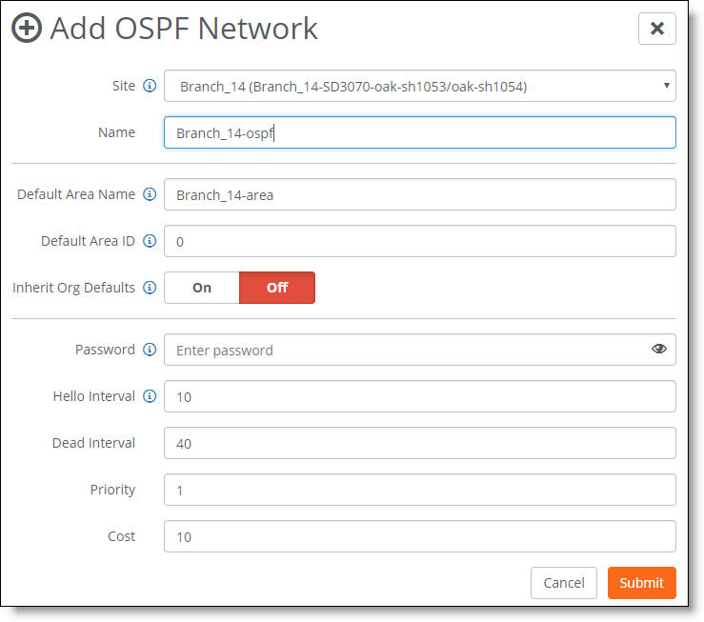Select the Dead Interval field showing 40
This screenshot has width=704, height=622.
[x=420, y=443]
